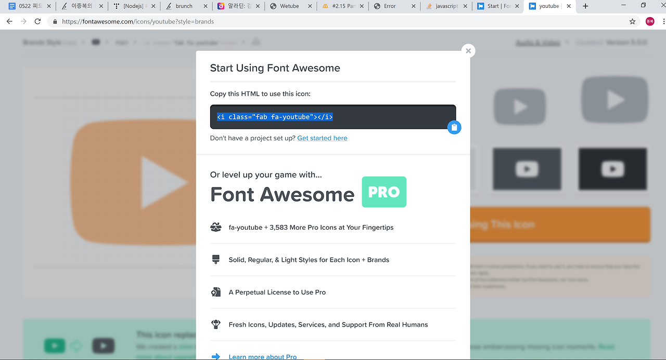
Task: Switch to the 'Start | Fo' Font Awesome tab
Action: (499, 6)
